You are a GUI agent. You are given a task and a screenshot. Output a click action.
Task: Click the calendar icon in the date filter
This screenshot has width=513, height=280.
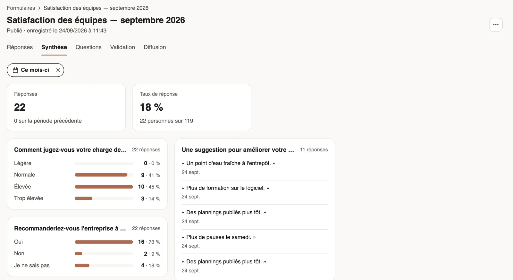pyautogui.click(x=15, y=70)
